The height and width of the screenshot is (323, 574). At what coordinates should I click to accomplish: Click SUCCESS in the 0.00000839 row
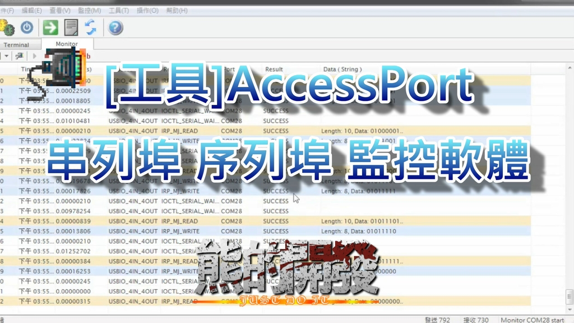[x=276, y=221]
